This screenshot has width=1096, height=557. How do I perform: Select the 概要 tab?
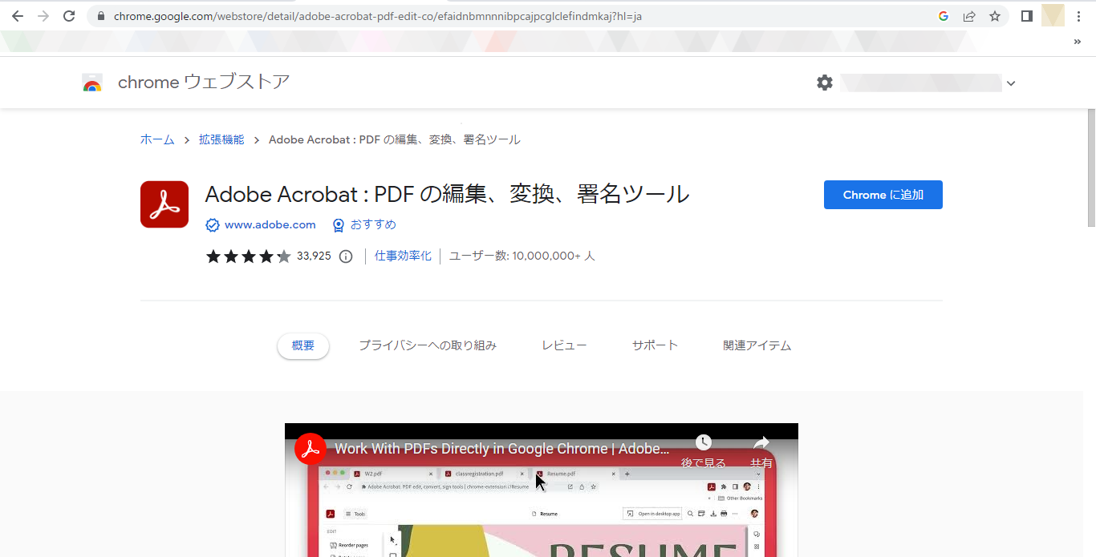click(x=303, y=345)
